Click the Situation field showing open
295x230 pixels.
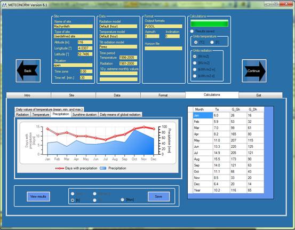[x=73, y=65]
